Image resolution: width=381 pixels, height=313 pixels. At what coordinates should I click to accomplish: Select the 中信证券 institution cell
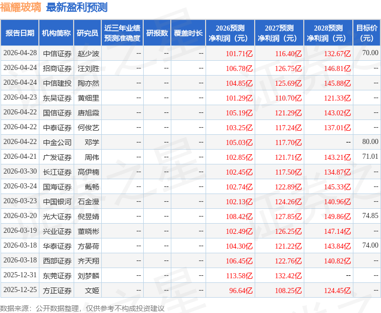tap(57, 54)
